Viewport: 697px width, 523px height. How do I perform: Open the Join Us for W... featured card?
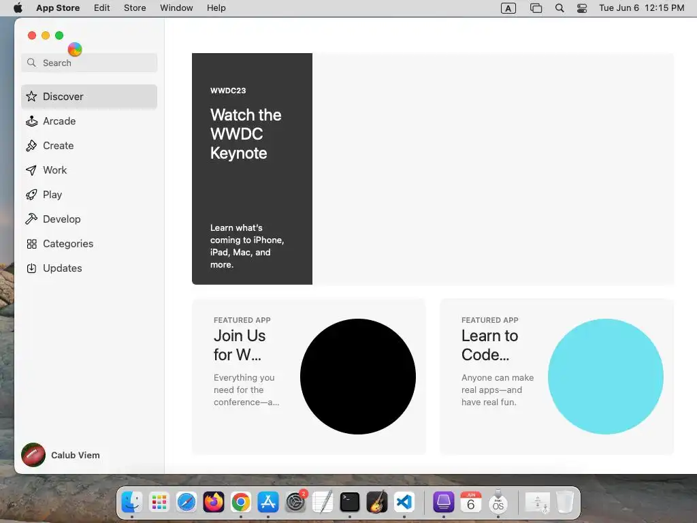pos(309,377)
